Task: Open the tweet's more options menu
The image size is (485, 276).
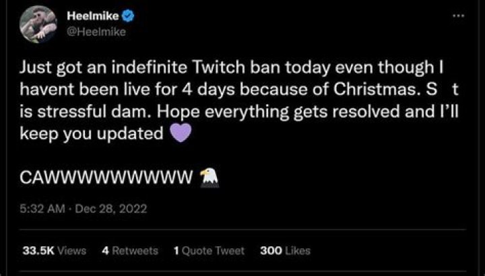Action: click(x=459, y=15)
